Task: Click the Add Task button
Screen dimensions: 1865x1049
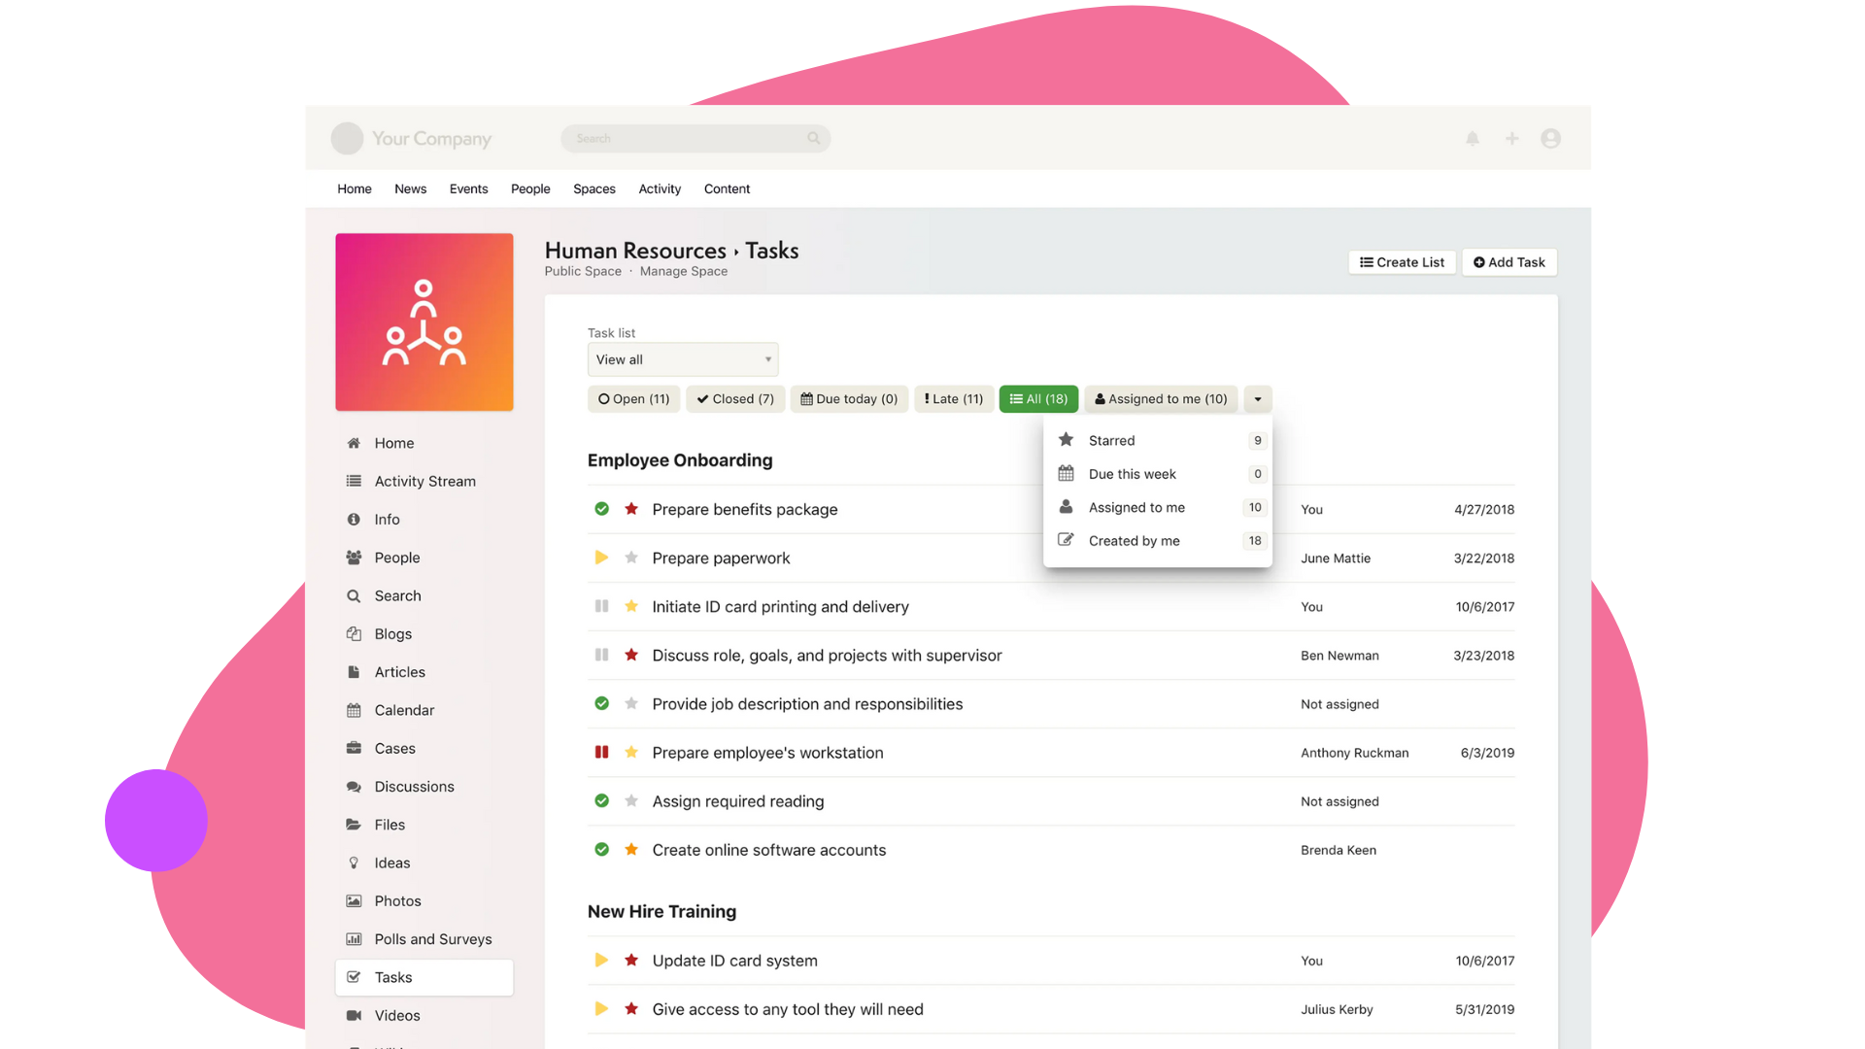Action: coord(1509,262)
